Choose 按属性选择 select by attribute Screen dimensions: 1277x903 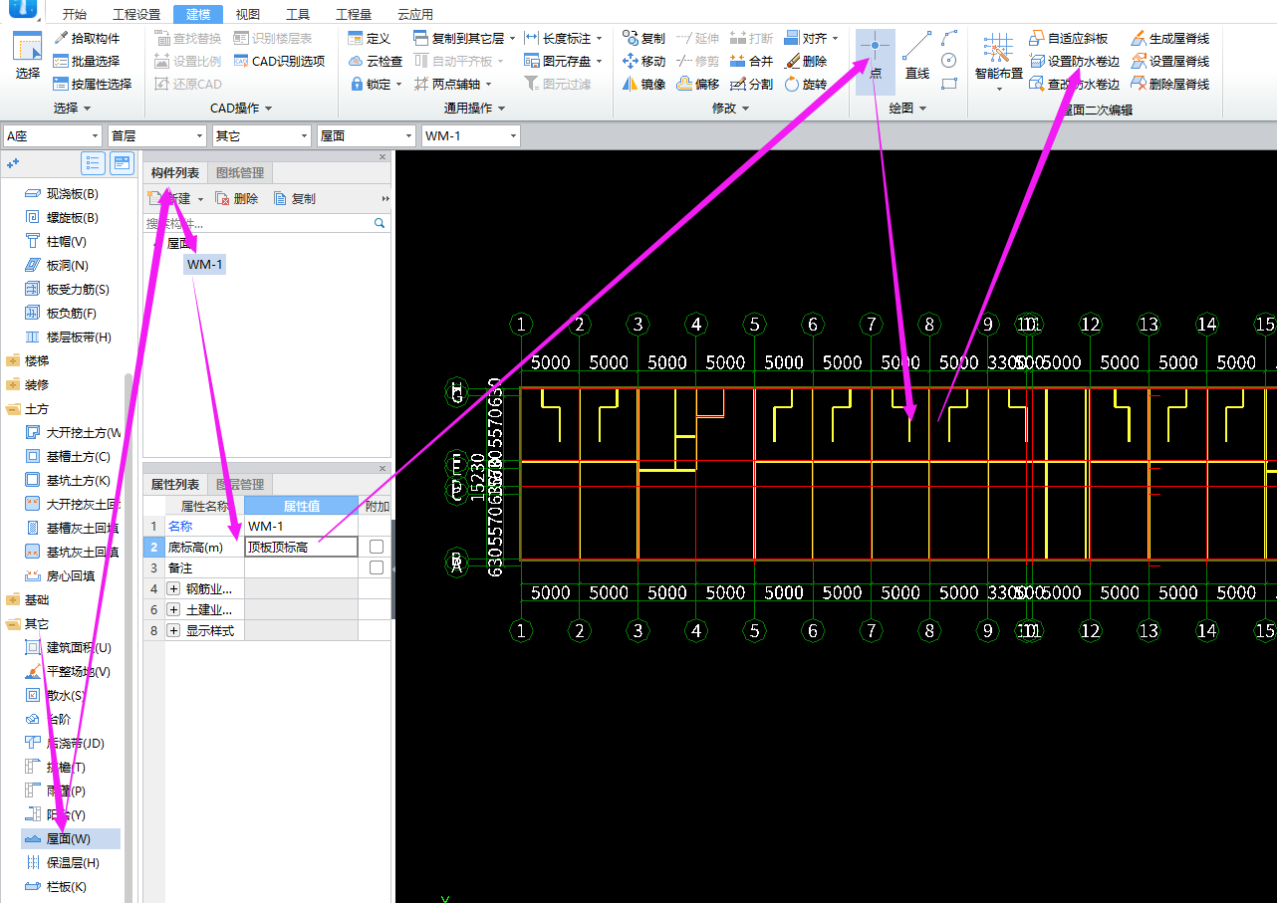click(93, 84)
